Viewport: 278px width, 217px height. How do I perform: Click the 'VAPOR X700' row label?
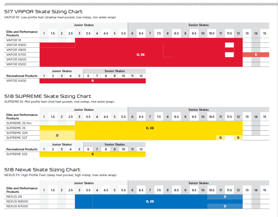[16, 55]
